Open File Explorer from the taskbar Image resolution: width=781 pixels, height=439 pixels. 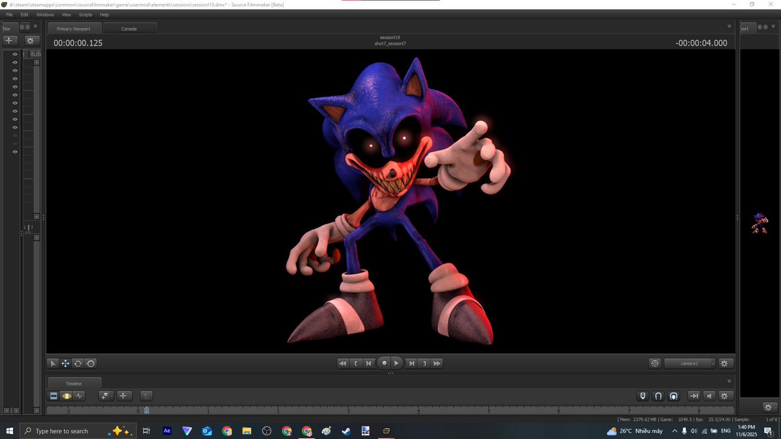click(x=247, y=431)
